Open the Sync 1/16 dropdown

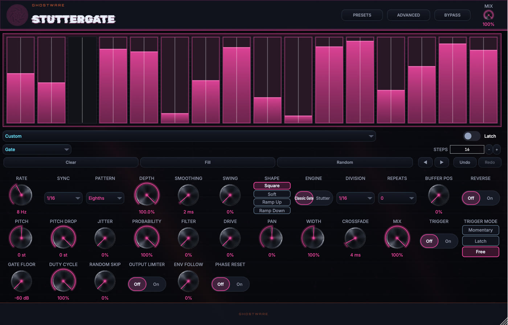pyautogui.click(x=63, y=198)
